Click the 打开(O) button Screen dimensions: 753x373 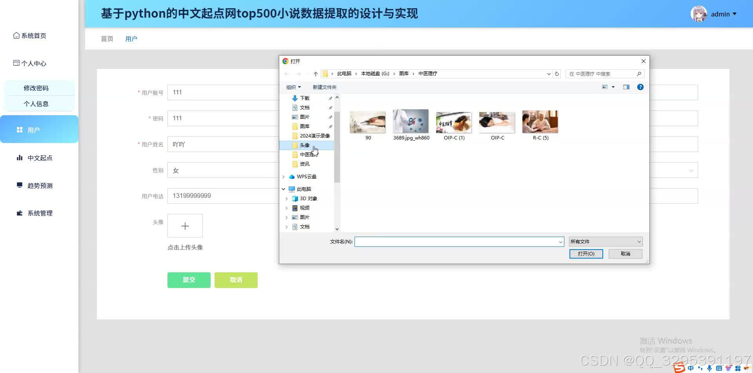pos(586,253)
